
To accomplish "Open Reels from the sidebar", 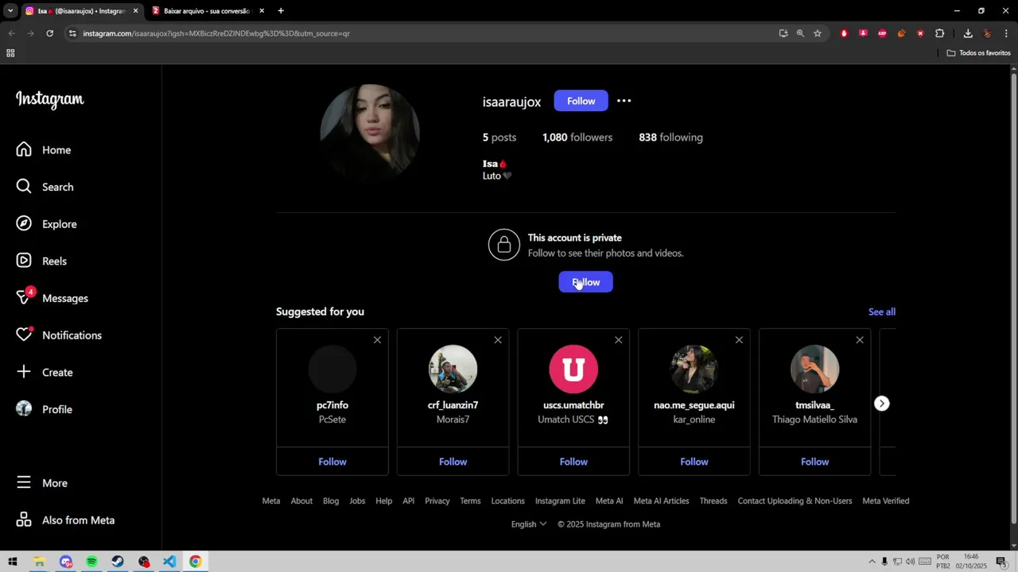I will 41,261.
